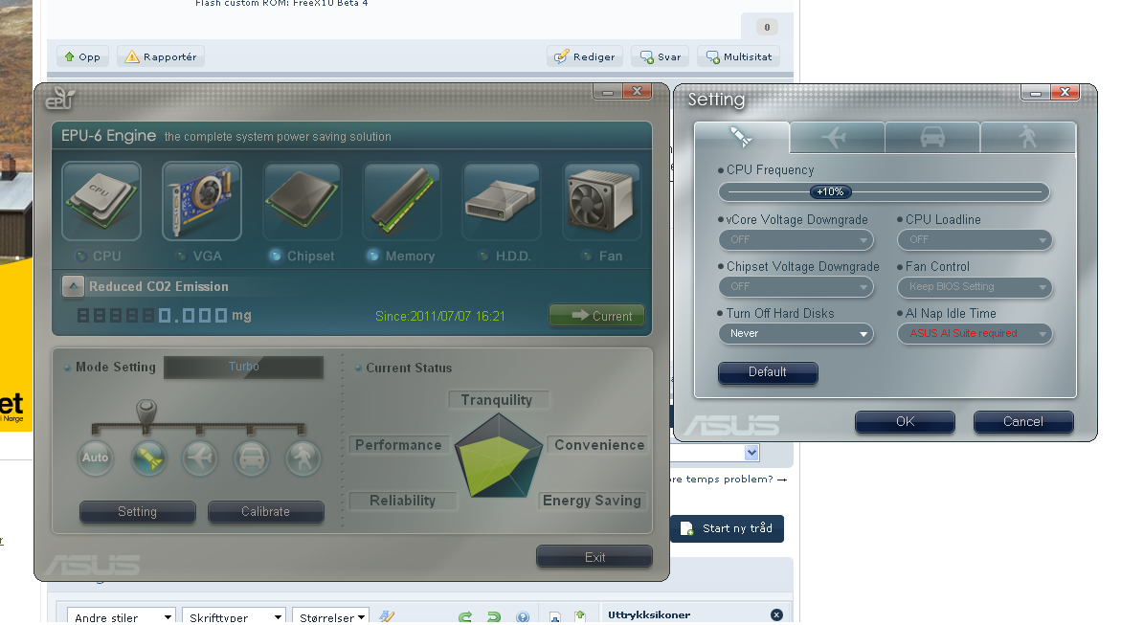
Task: Toggle the Chipset status indicator light
Action: pyautogui.click(x=276, y=256)
